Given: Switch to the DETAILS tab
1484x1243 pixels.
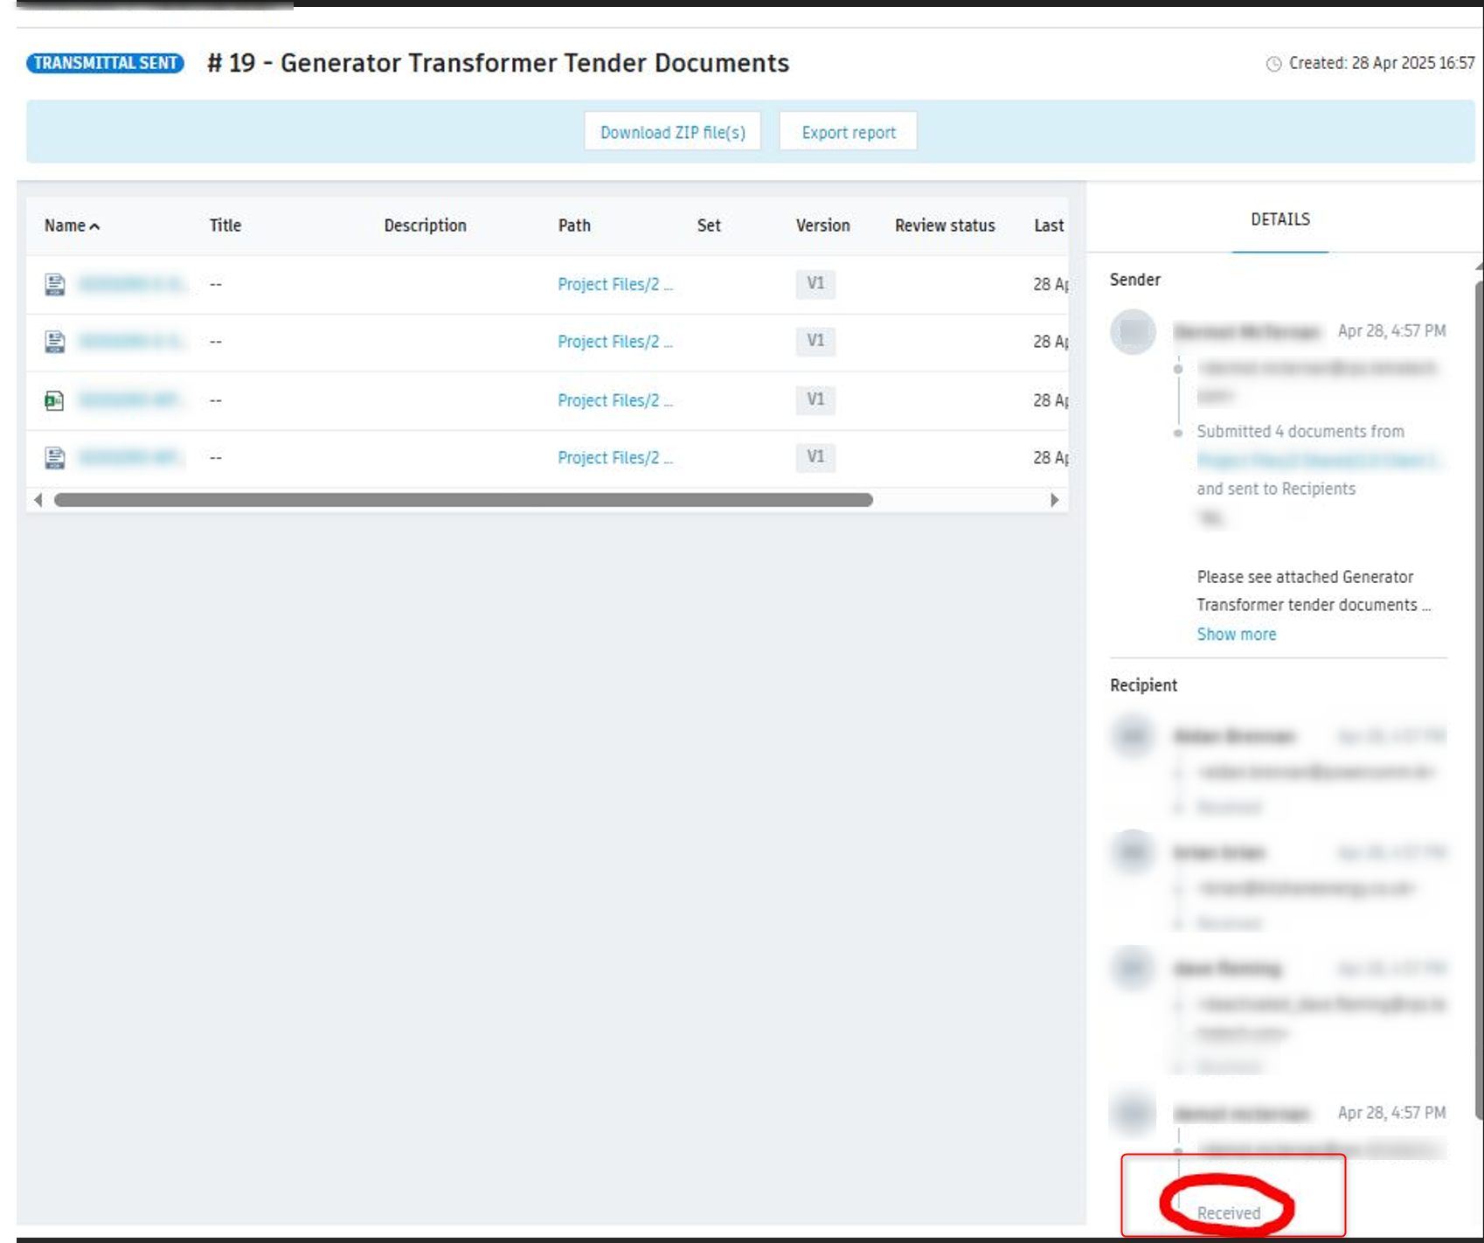Looking at the screenshot, I should click(1279, 219).
